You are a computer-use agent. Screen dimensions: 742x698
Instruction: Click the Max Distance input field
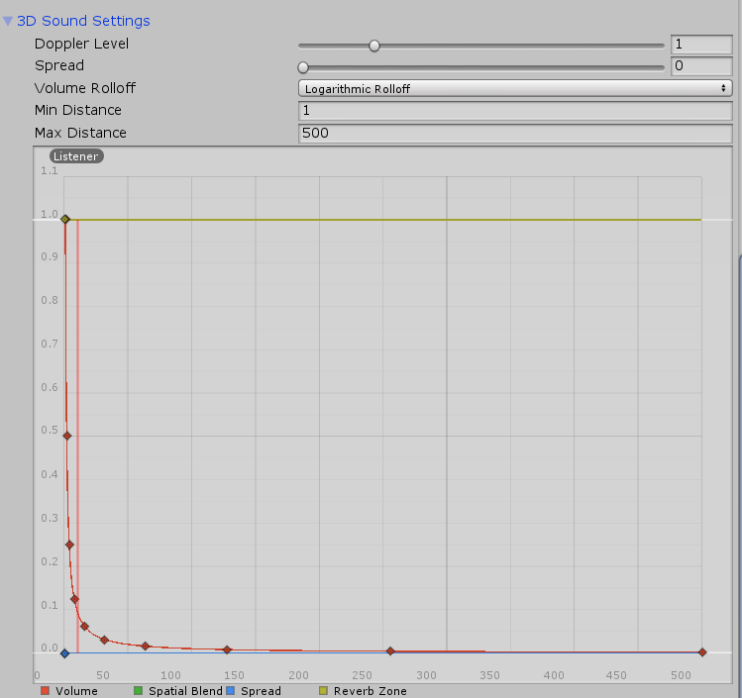pyautogui.click(x=515, y=133)
